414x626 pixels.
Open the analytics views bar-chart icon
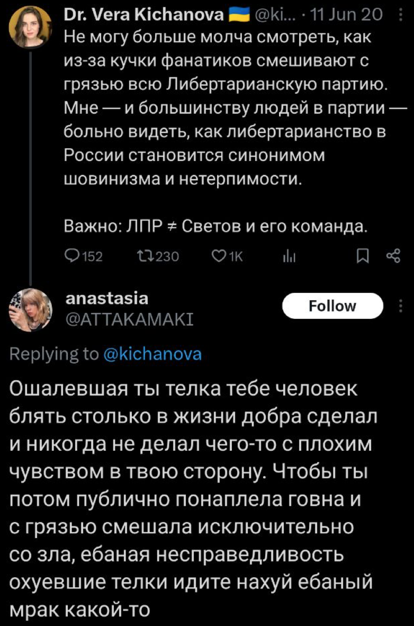click(x=288, y=257)
